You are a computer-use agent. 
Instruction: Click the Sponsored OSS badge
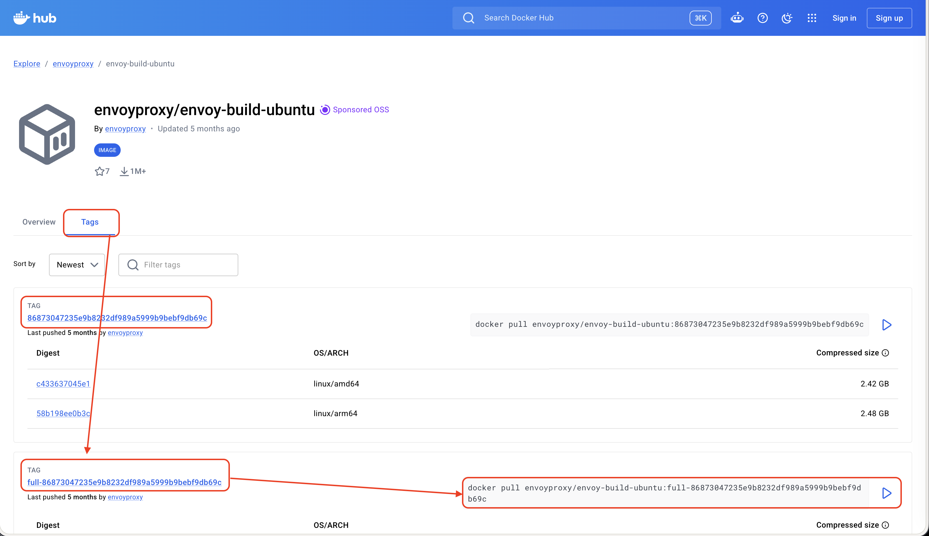pyautogui.click(x=354, y=110)
